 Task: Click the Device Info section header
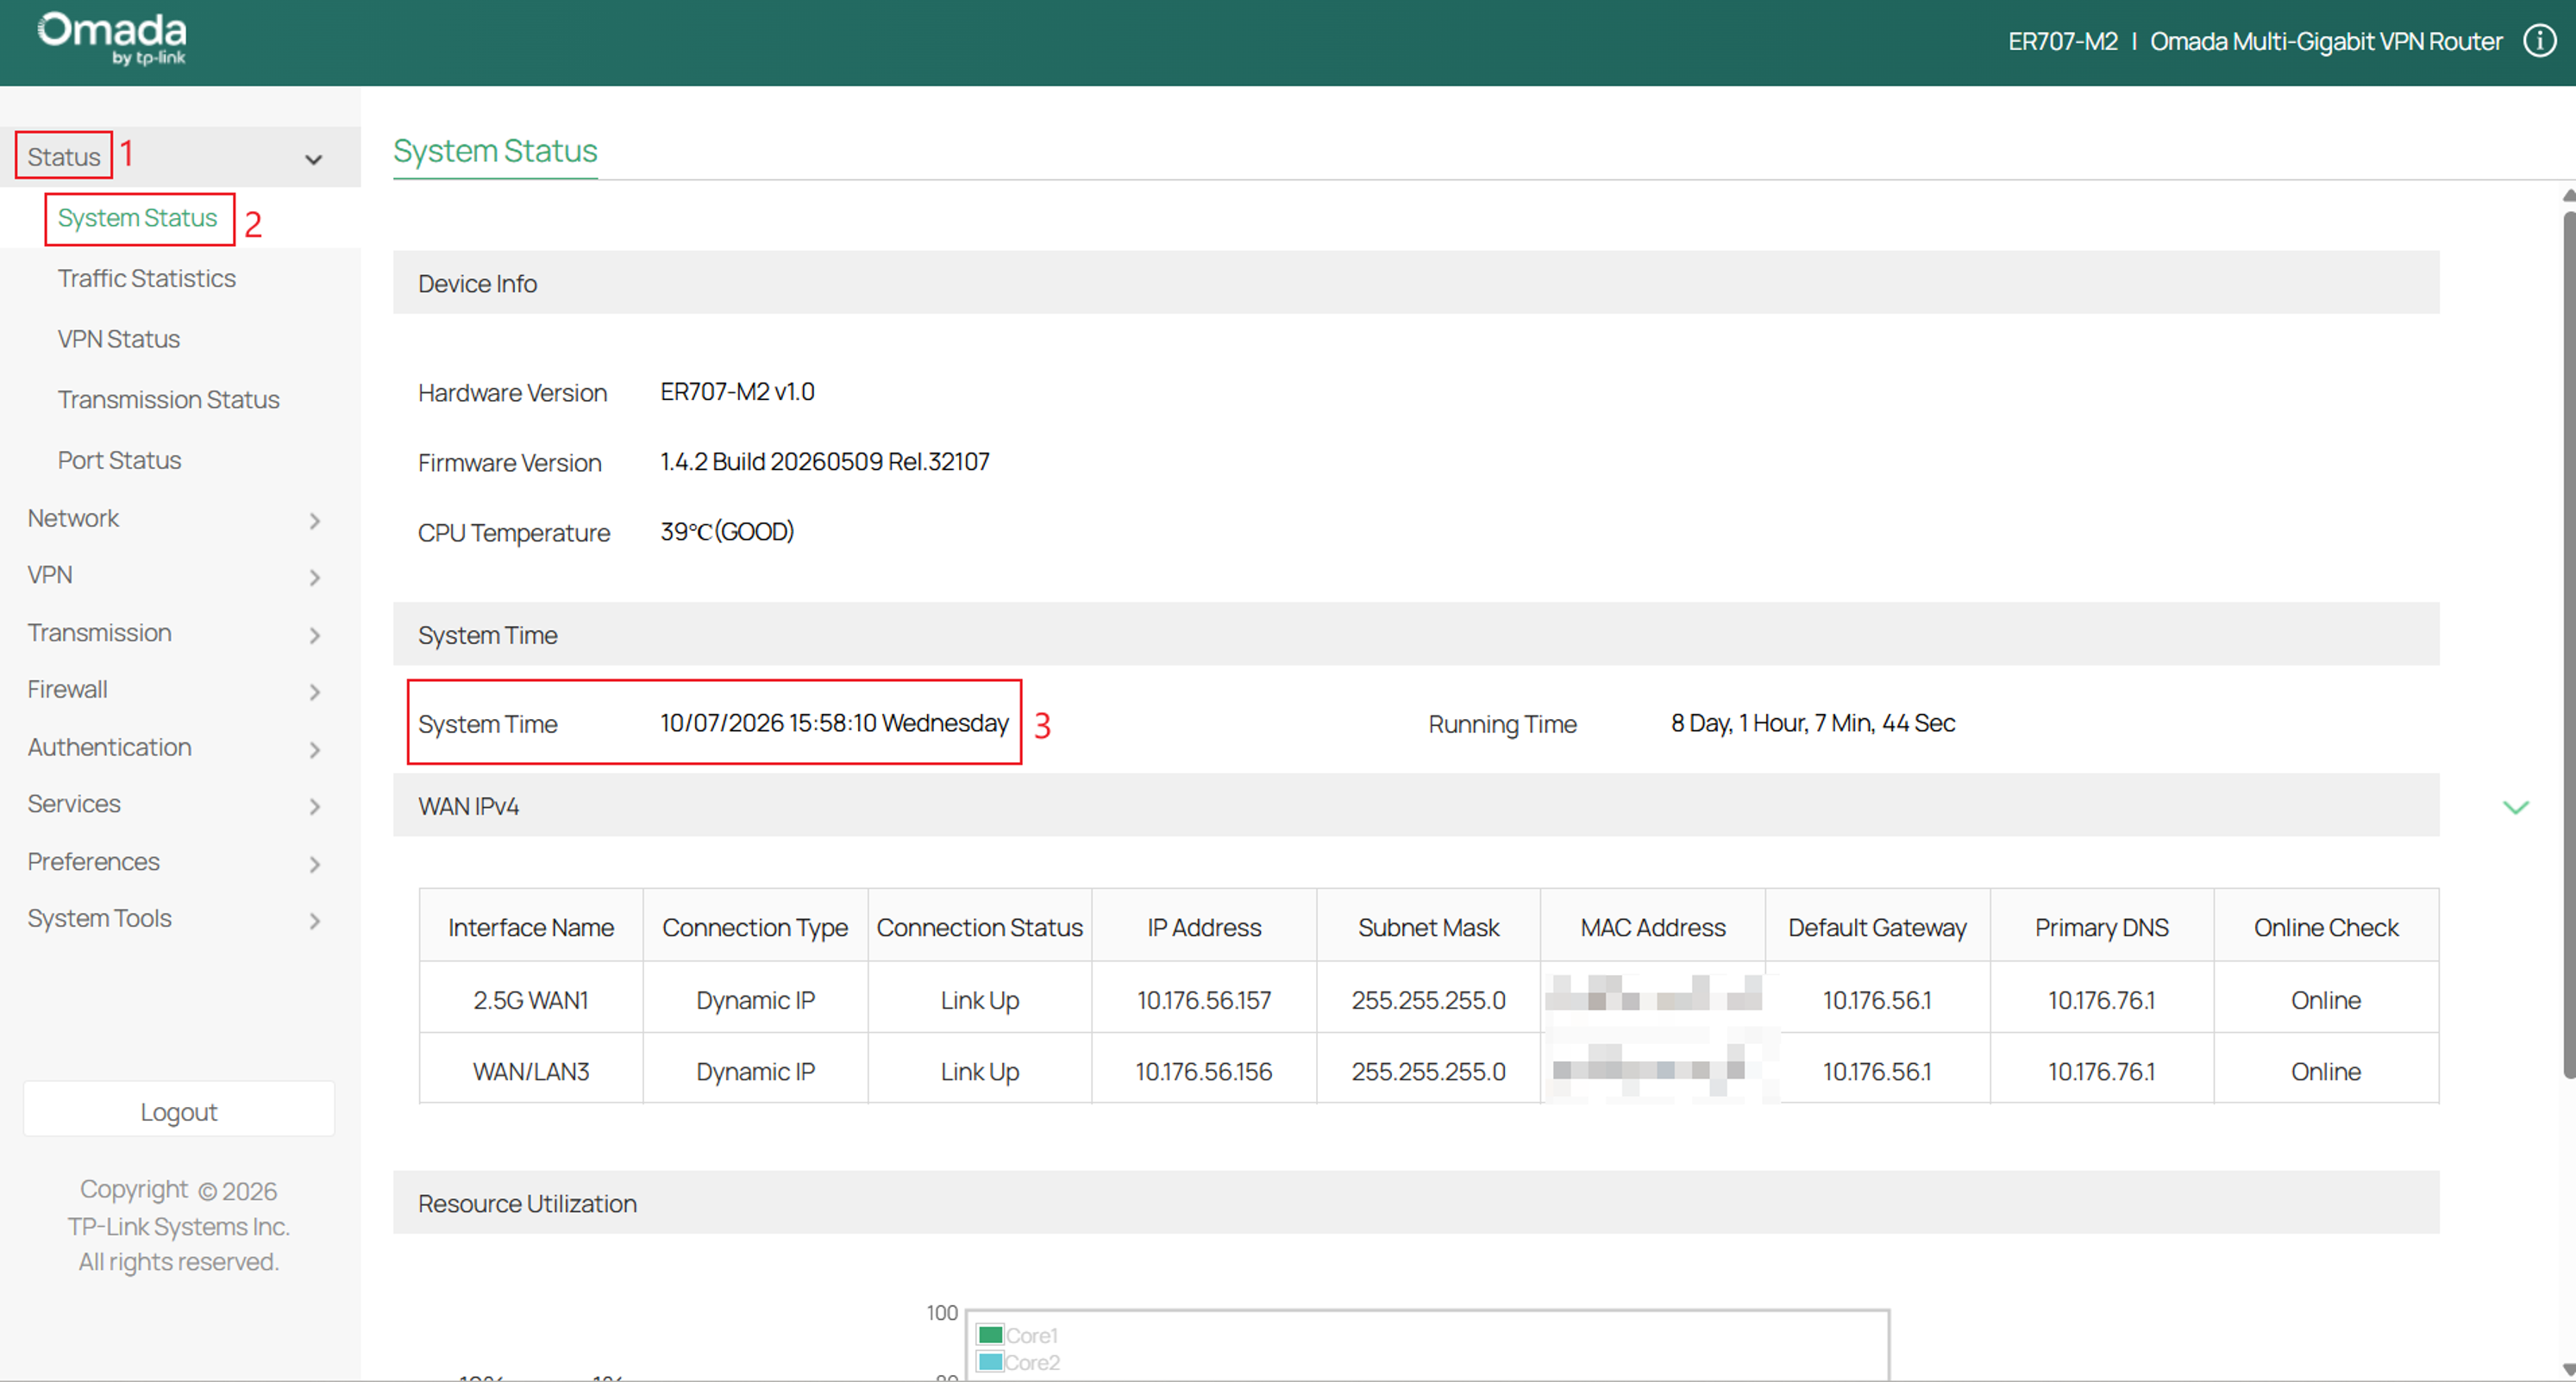tap(1416, 283)
